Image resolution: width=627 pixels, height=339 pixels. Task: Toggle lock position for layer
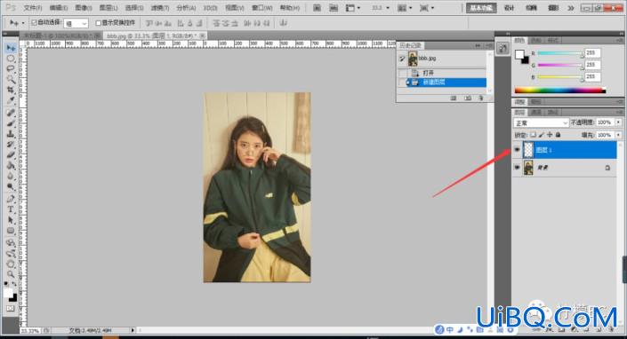[550, 135]
